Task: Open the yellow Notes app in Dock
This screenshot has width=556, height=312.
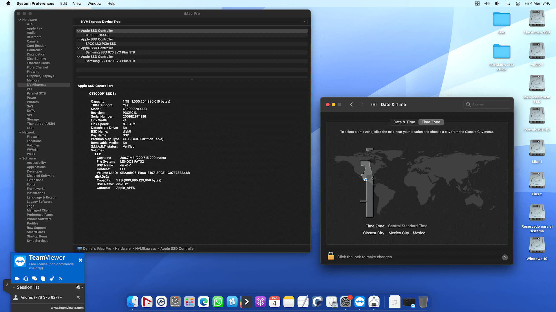Action: [289, 302]
